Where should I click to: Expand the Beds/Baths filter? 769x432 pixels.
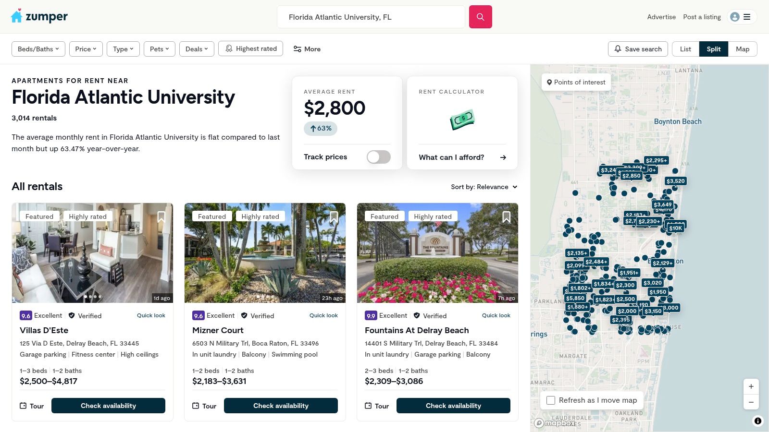coord(38,49)
